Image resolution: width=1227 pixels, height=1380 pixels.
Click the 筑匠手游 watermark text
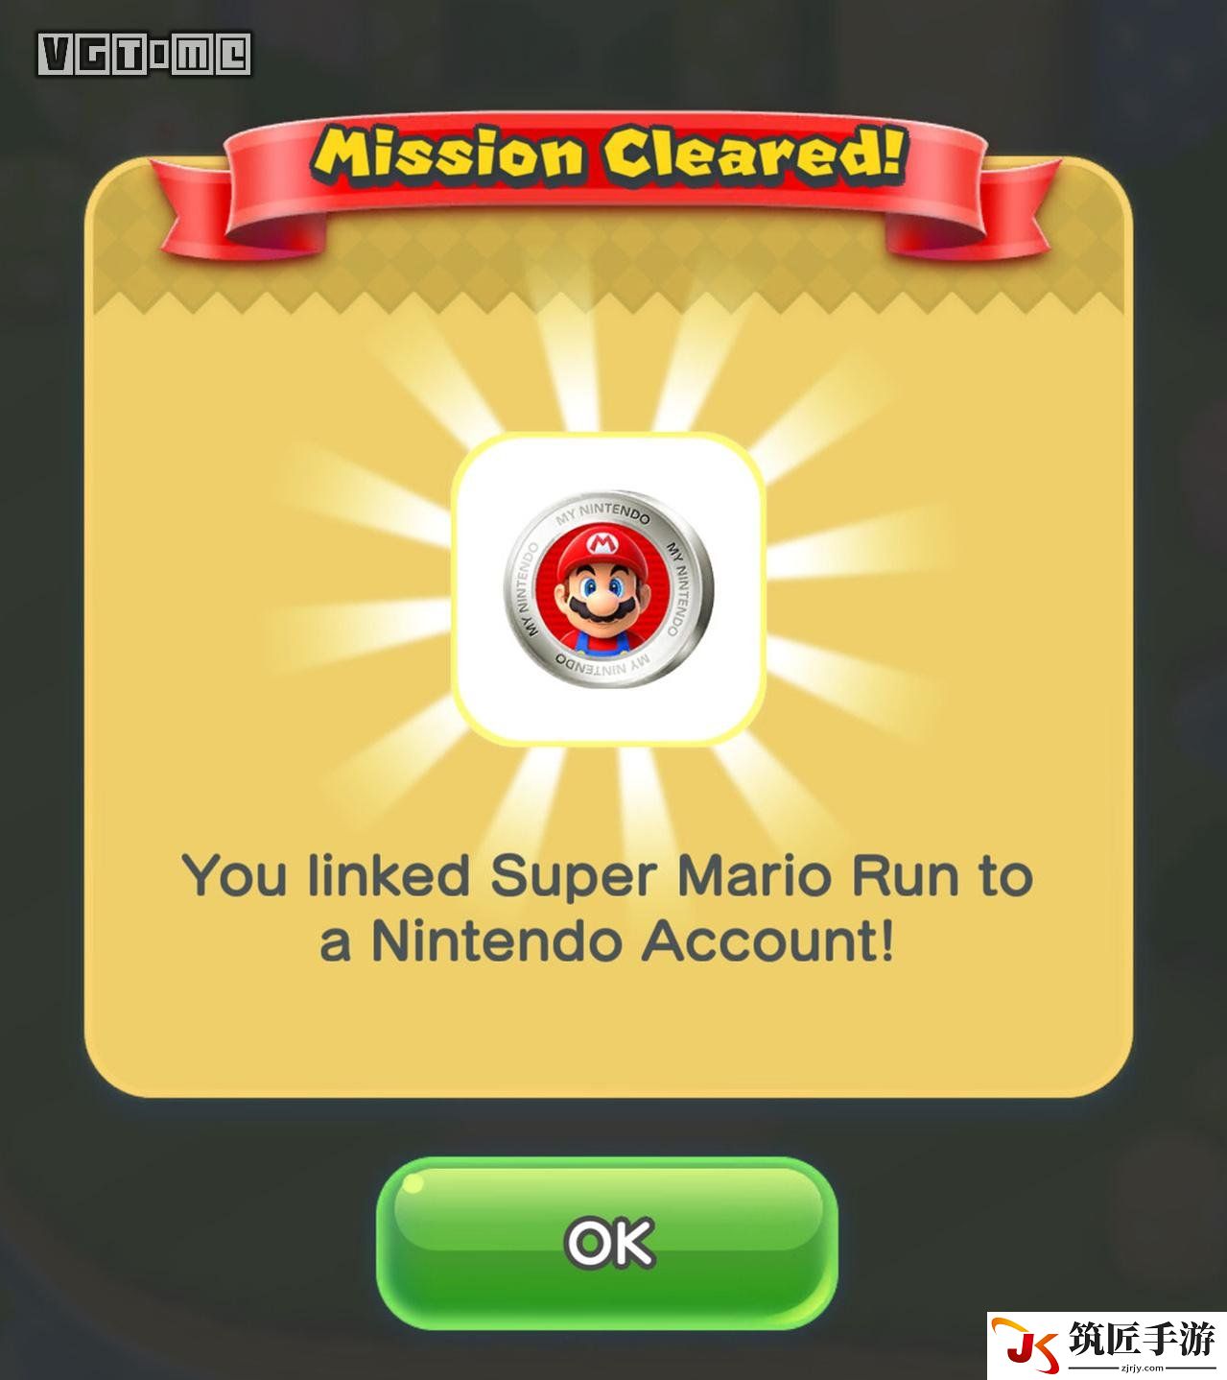[1143, 1338]
